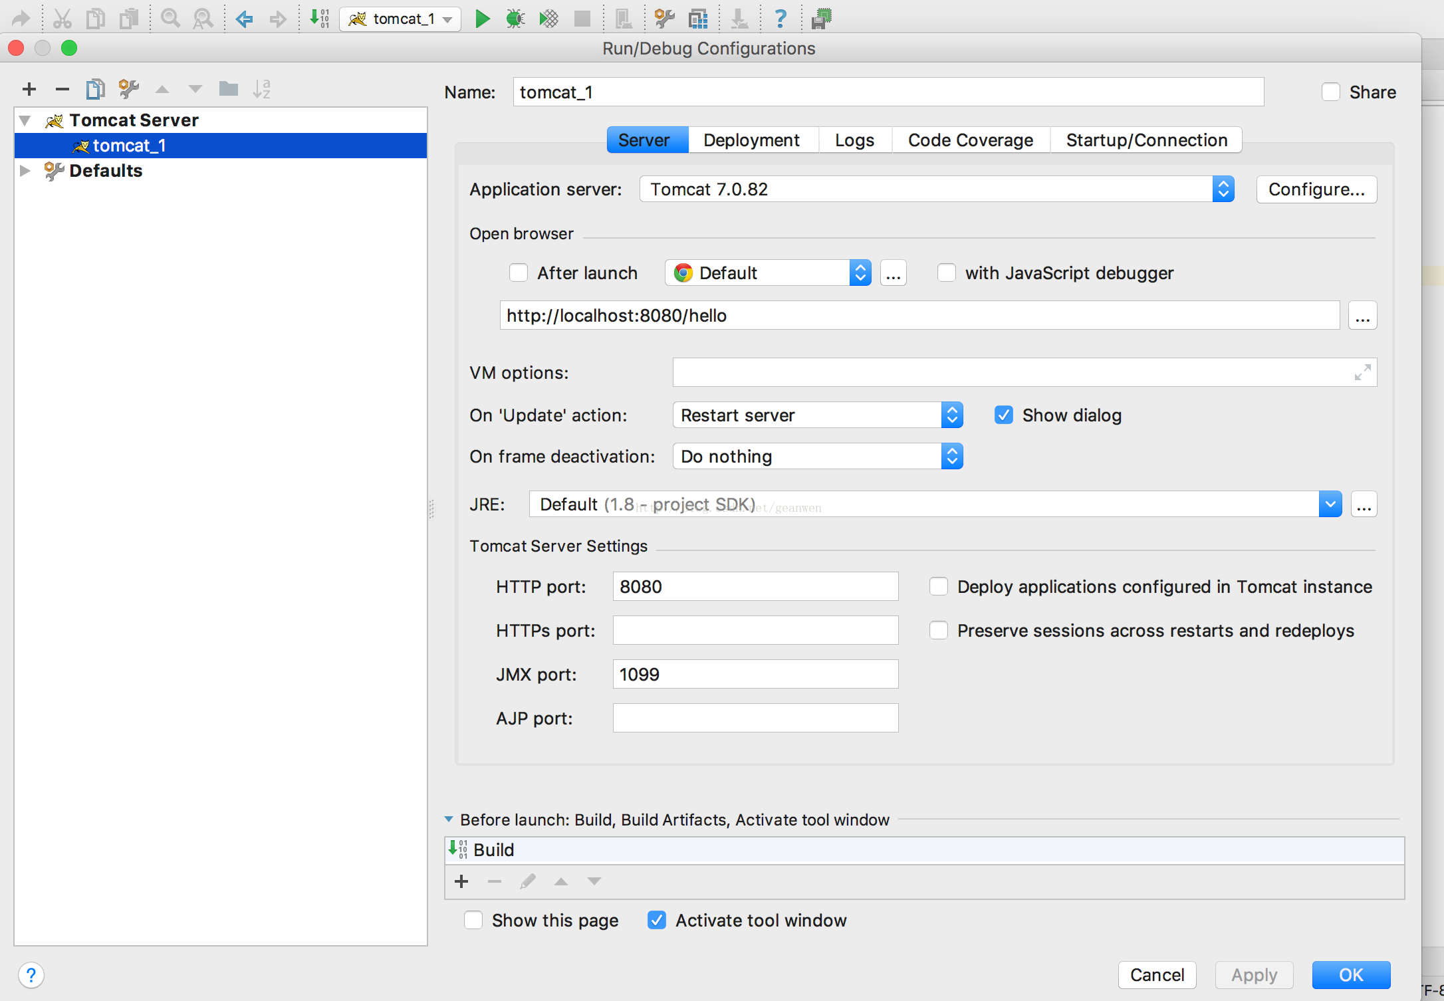Click the Cut scissors icon
The image size is (1444, 1001).
coord(62,18)
